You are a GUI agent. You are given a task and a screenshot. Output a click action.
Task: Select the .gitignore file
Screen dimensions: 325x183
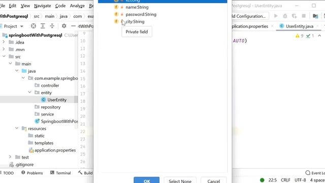click(x=24, y=165)
